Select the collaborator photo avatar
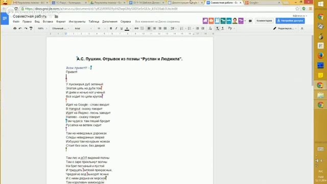The width and height of the screenshot is (327, 184). tap(235, 20)
